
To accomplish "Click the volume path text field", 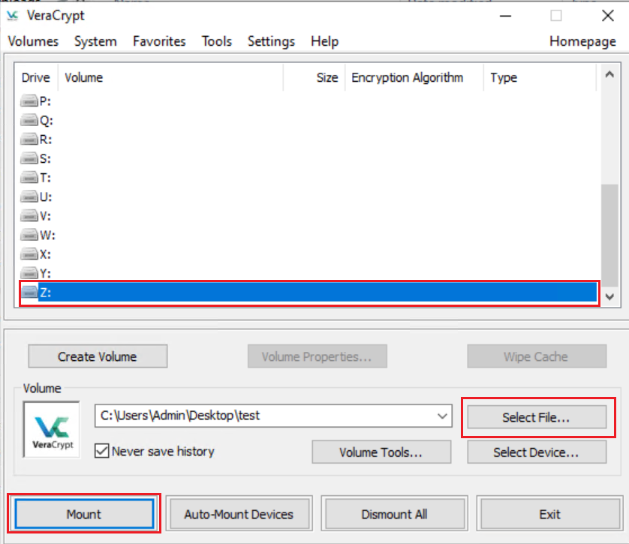I will click(x=263, y=415).
